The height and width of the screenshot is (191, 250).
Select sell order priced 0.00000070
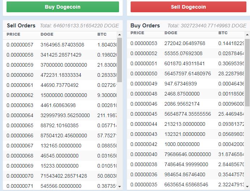click(60, 176)
